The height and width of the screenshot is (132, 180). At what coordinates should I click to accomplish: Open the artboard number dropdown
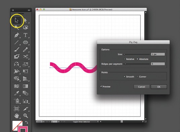pyautogui.click(x=59, y=122)
